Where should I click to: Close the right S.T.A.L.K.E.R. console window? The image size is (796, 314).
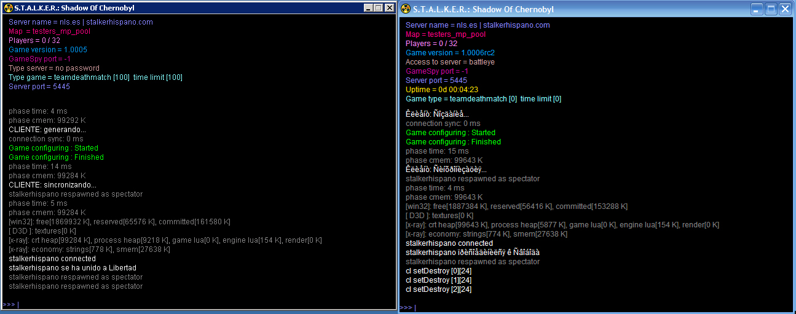[786, 9]
